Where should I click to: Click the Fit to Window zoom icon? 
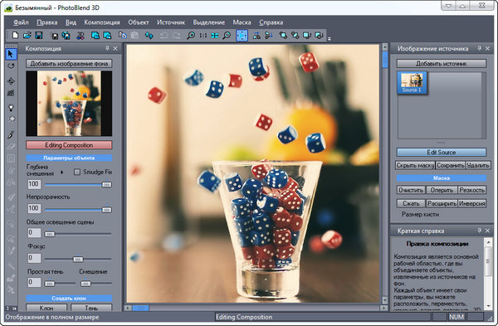[x=215, y=35]
